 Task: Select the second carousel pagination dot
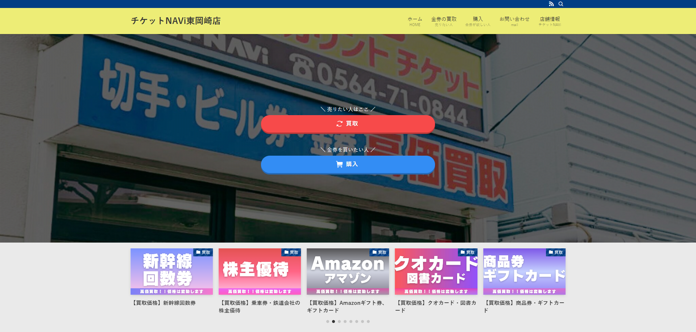click(x=333, y=321)
